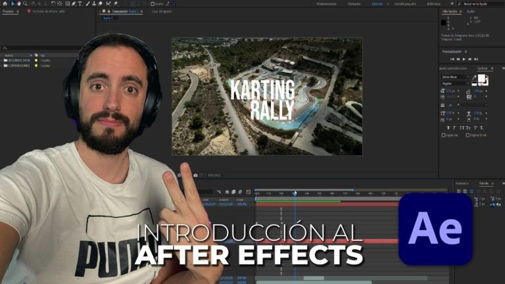This screenshot has height=284, width=505.
Task: Click the snapshot camera icon below viewer
Action: (x=195, y=175)
